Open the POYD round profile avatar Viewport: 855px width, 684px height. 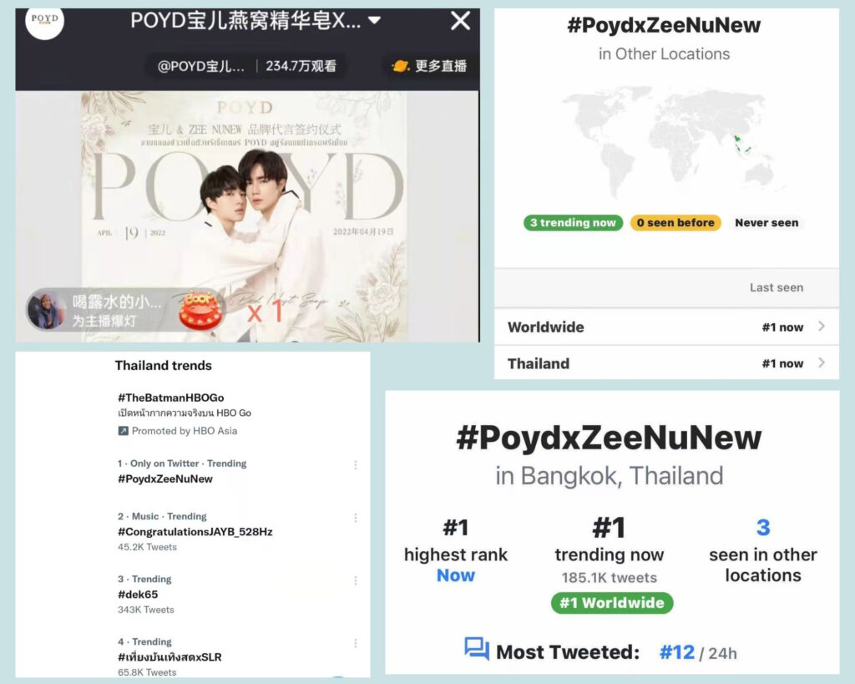click(x=45, y=22)
